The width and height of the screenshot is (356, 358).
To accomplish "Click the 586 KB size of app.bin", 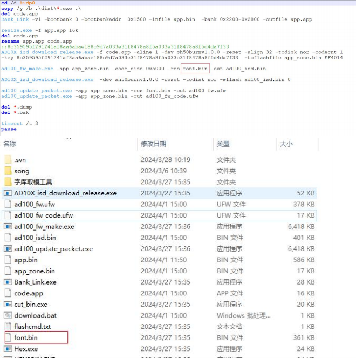I will (x=304, y=260).
